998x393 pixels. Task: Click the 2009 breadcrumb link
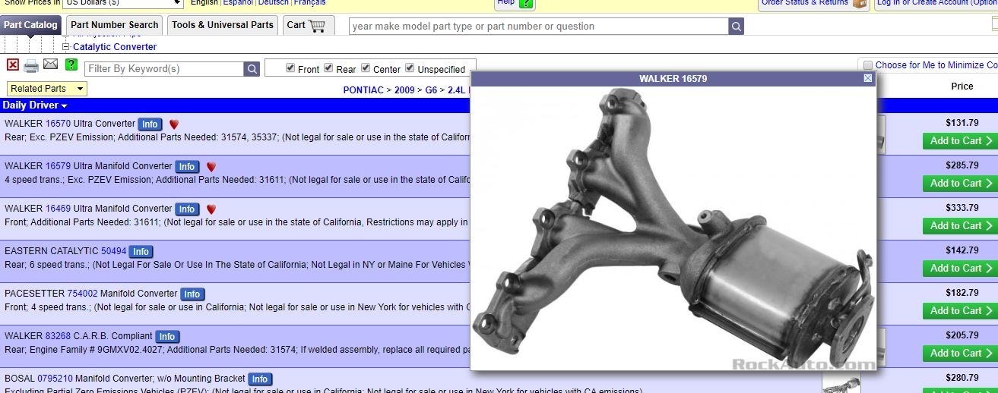(x=405, y=90)
